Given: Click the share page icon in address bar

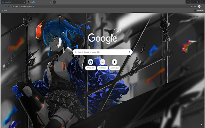Looking at the screenshot, I should 192,6.
